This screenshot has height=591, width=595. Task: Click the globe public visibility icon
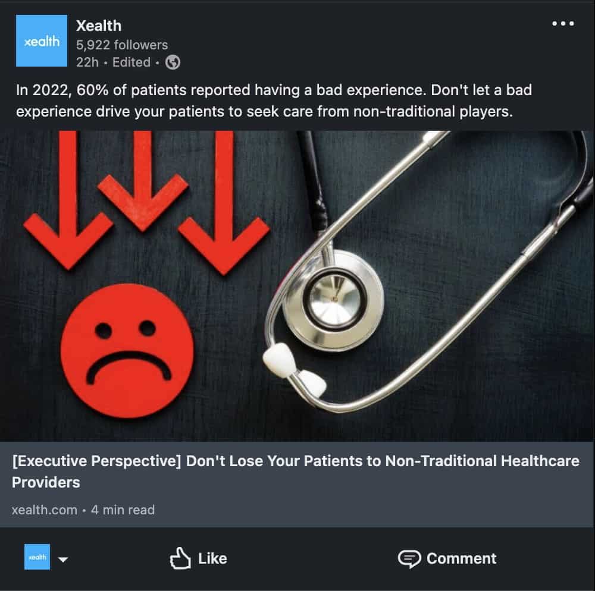(x=173, y=62)
